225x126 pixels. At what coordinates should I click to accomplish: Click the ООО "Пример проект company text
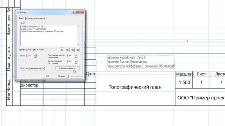(x=201, y=98)
